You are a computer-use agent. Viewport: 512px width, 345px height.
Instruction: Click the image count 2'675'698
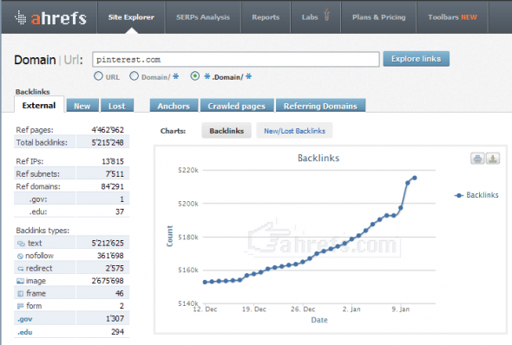point(108,281)
